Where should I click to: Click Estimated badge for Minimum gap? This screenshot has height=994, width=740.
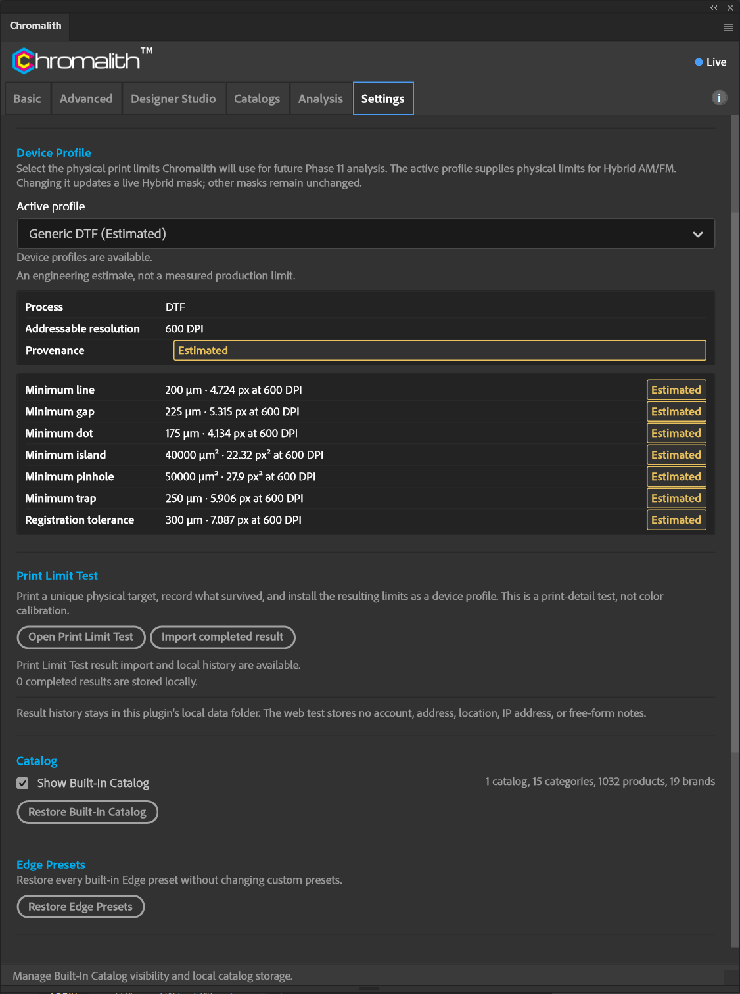pyautogui.click(x=676, y=411)
